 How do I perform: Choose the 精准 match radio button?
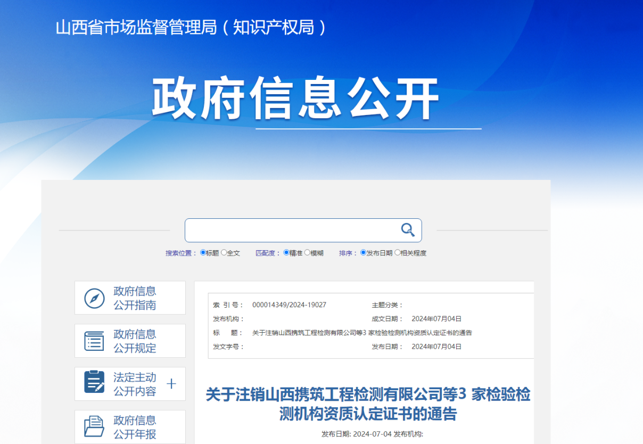tap(286, 253)
